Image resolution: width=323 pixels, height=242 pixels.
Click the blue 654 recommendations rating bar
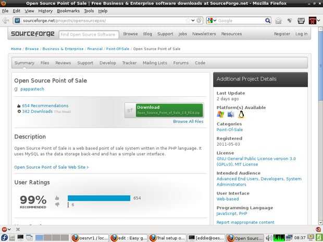click(99, 198)
